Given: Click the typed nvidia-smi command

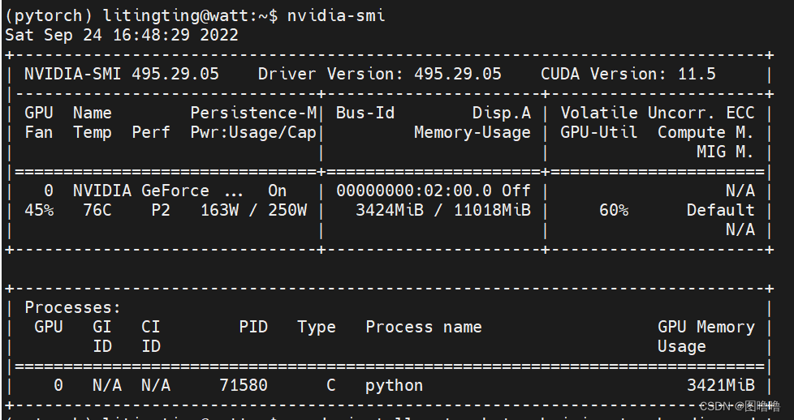Looking at the screenshot, I should click(336, 15).
